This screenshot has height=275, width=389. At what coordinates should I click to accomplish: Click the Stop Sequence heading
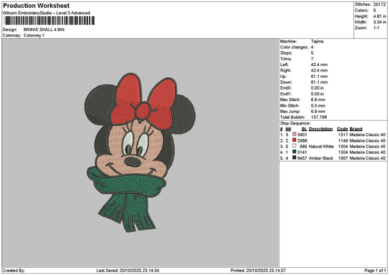point(295,123)
